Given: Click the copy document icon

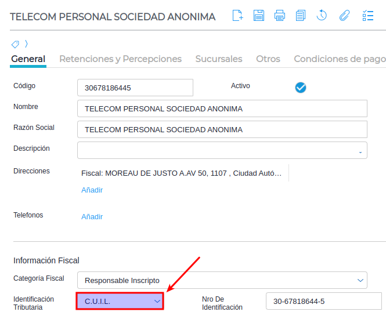Looking at the screenshot, I should coord(300,16).
